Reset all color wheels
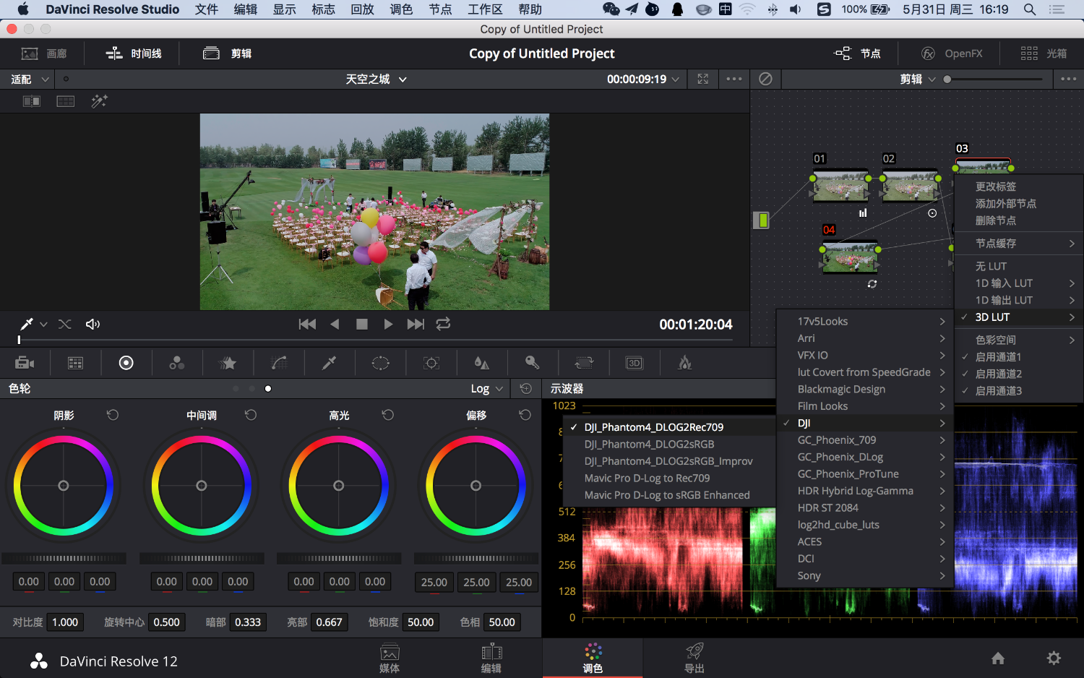This screenshot has height=678, width=1084. (526, 388)
